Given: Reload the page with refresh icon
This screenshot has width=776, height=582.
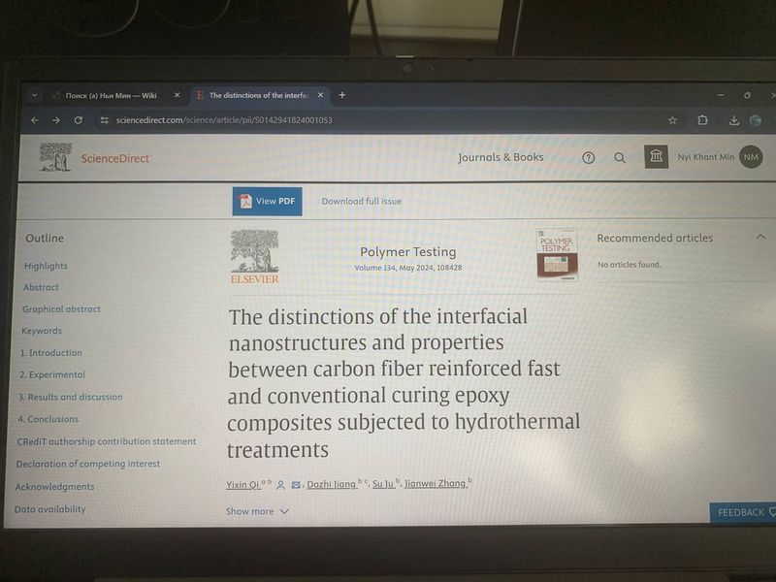Looking at the screenshot, I should pos(79,120).
